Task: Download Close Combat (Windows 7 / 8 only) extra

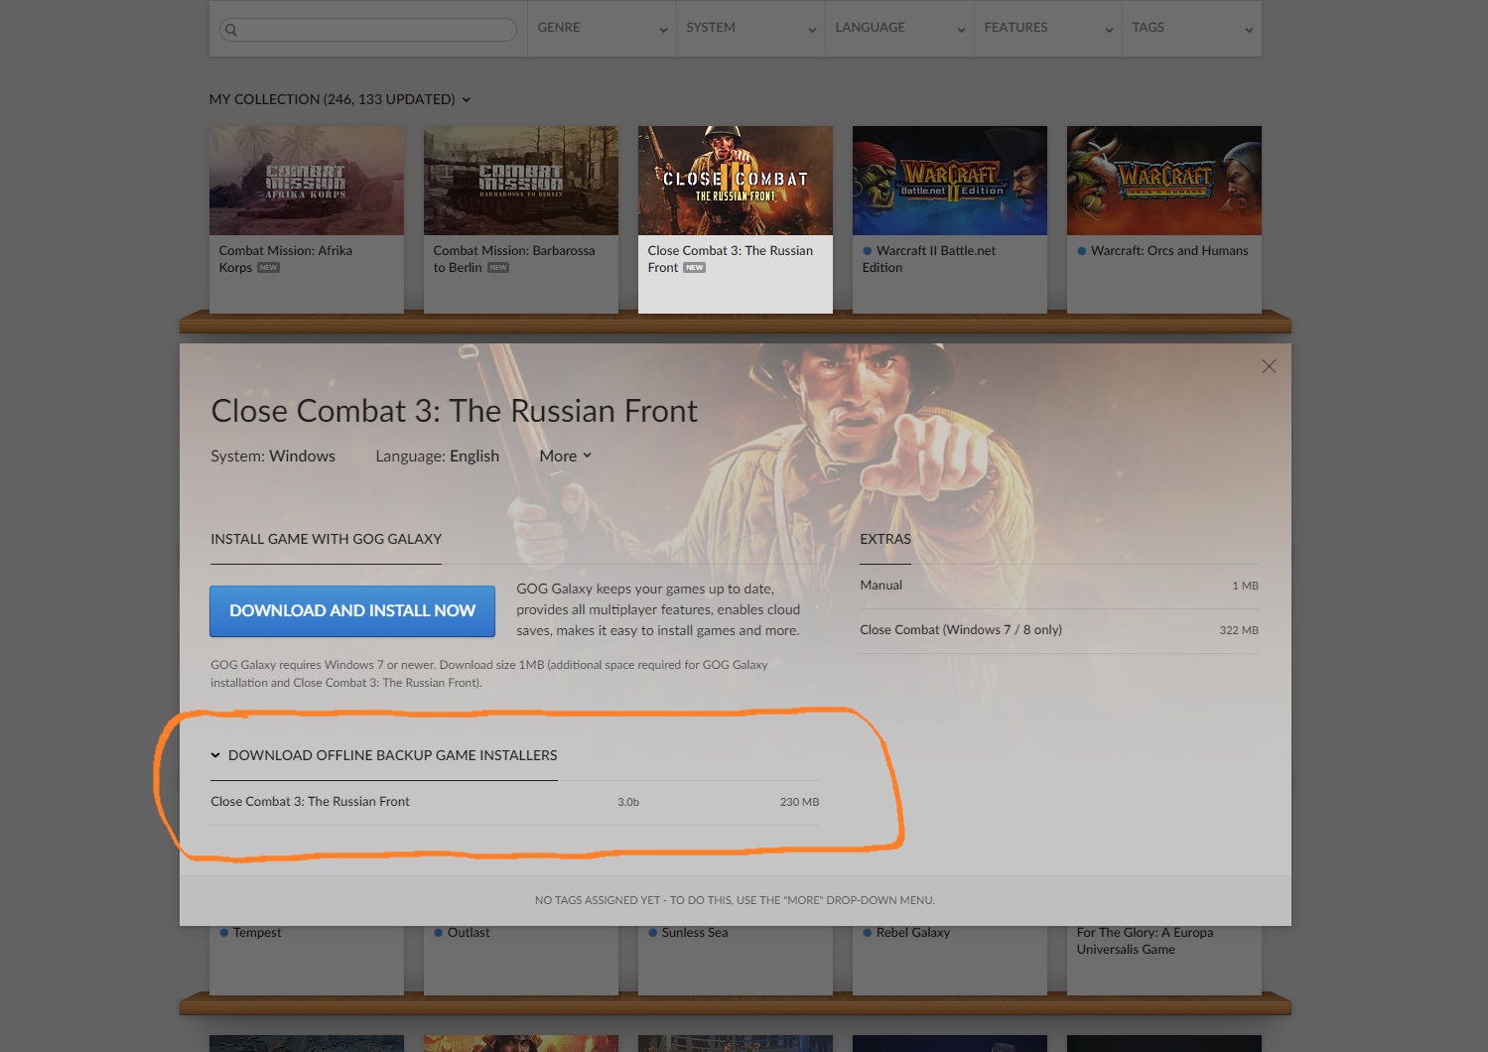Action: click(x=1059, y=630)
